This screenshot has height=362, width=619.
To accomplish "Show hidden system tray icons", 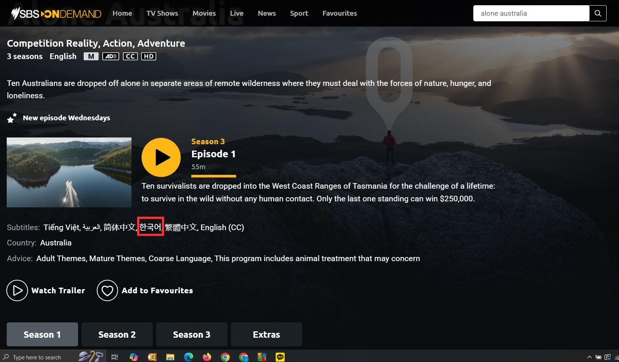I will (589, 357).
